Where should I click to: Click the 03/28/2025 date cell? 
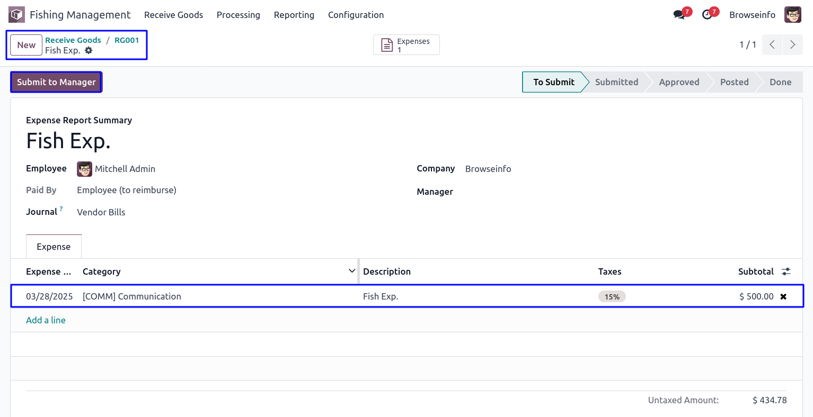[x=49, y=296]
